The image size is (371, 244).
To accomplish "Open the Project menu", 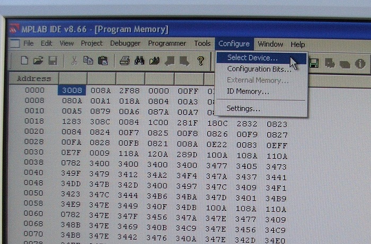I will pos(92,43).
